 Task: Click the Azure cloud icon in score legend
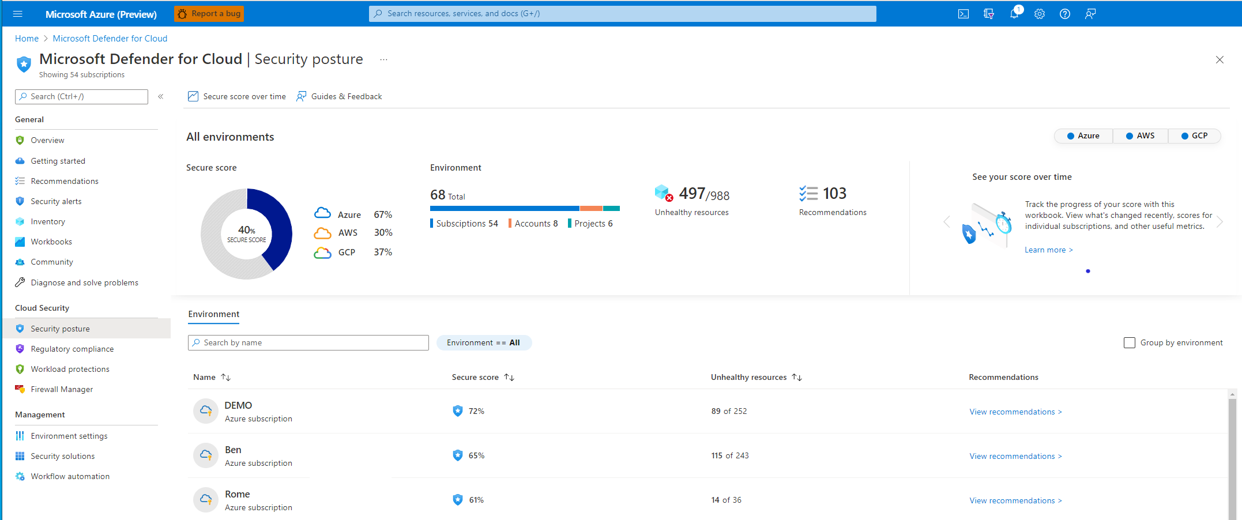(322, 213)
